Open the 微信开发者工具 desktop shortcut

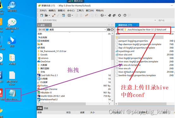tap(12, 25)
